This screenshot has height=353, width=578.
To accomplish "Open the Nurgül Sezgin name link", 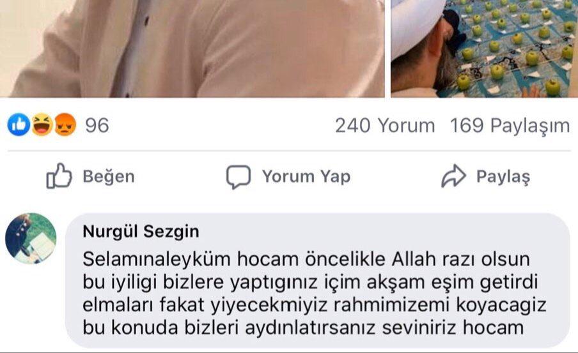I will click(x=141, y=232).
